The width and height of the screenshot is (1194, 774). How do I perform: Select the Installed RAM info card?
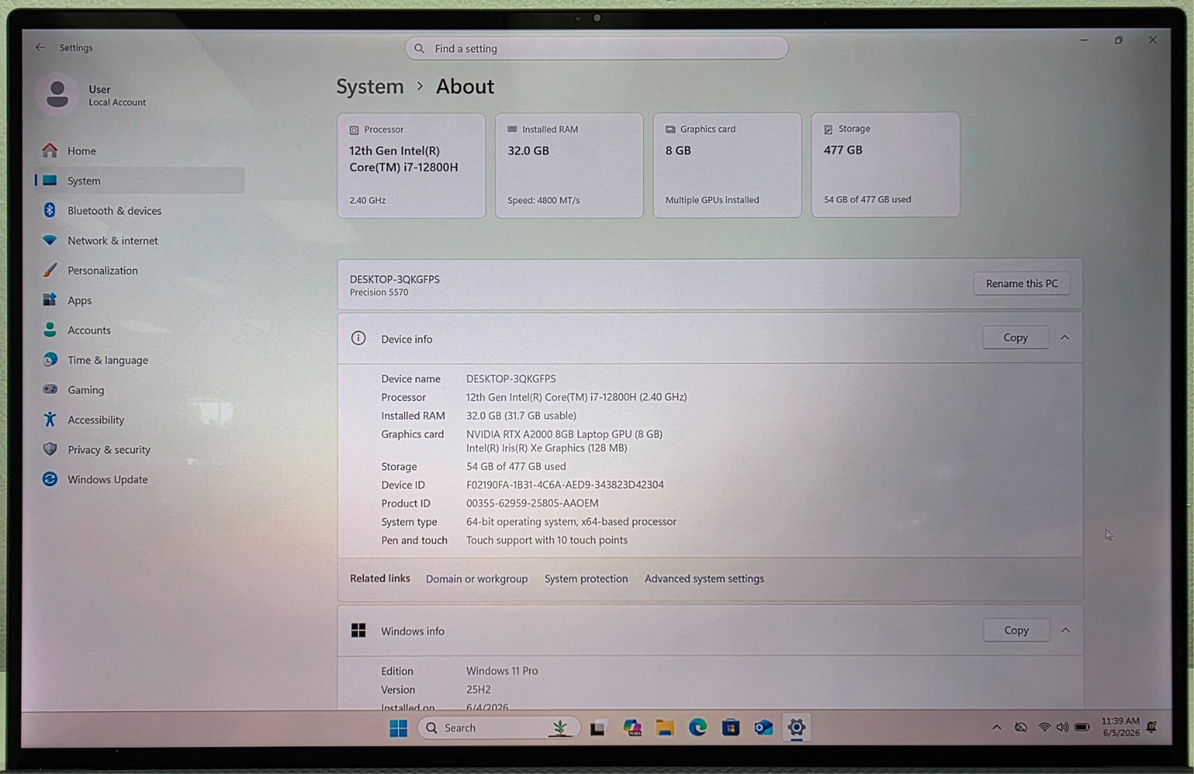569,166
